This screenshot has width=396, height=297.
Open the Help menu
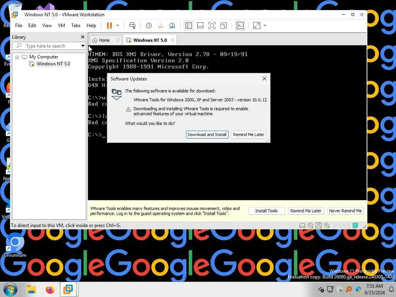pos(91,26)
